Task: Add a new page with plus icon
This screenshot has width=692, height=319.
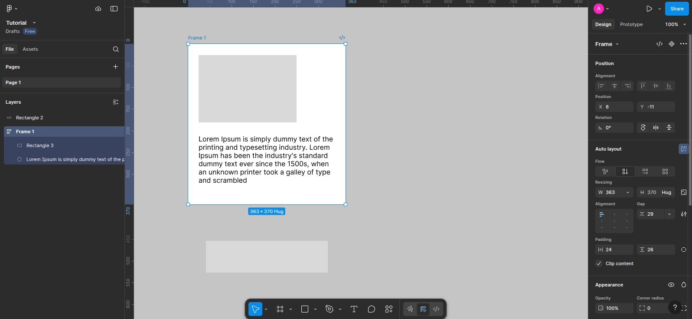Action: 115,67
